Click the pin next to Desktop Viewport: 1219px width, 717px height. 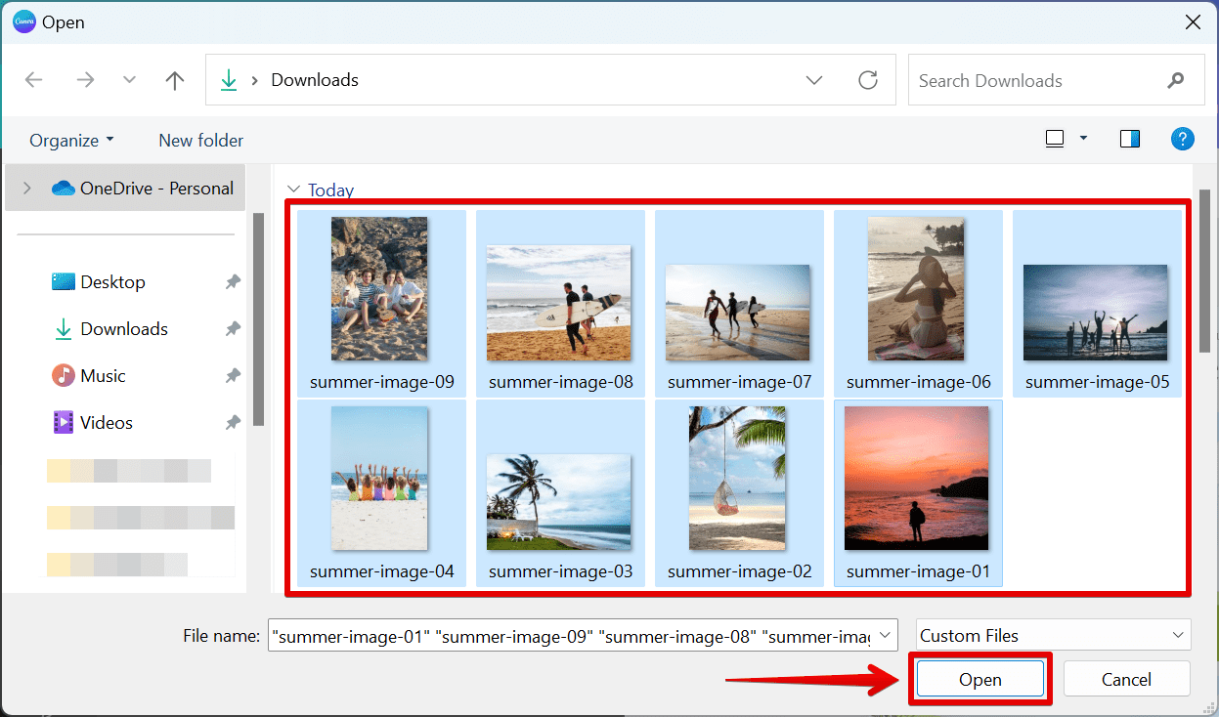[x=232, y=281]
